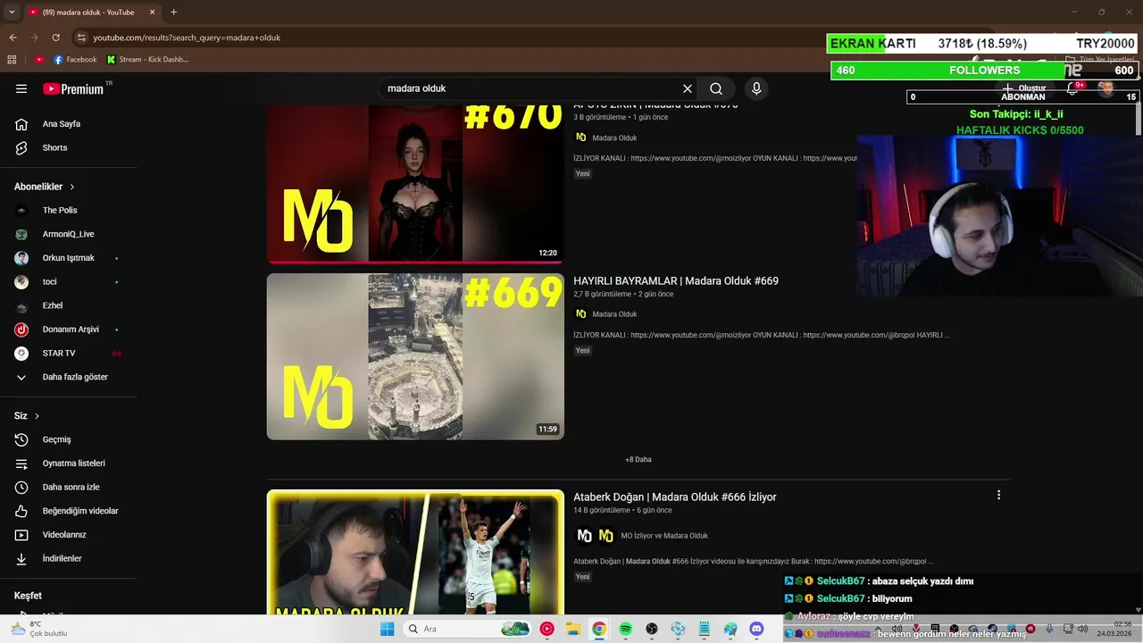
Task: Play the #670 video thumbnail
Action: 415,184
